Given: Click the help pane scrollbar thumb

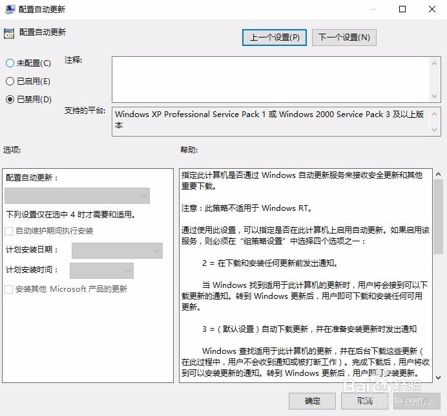Looking at the screenshot, I should [439, 217].
